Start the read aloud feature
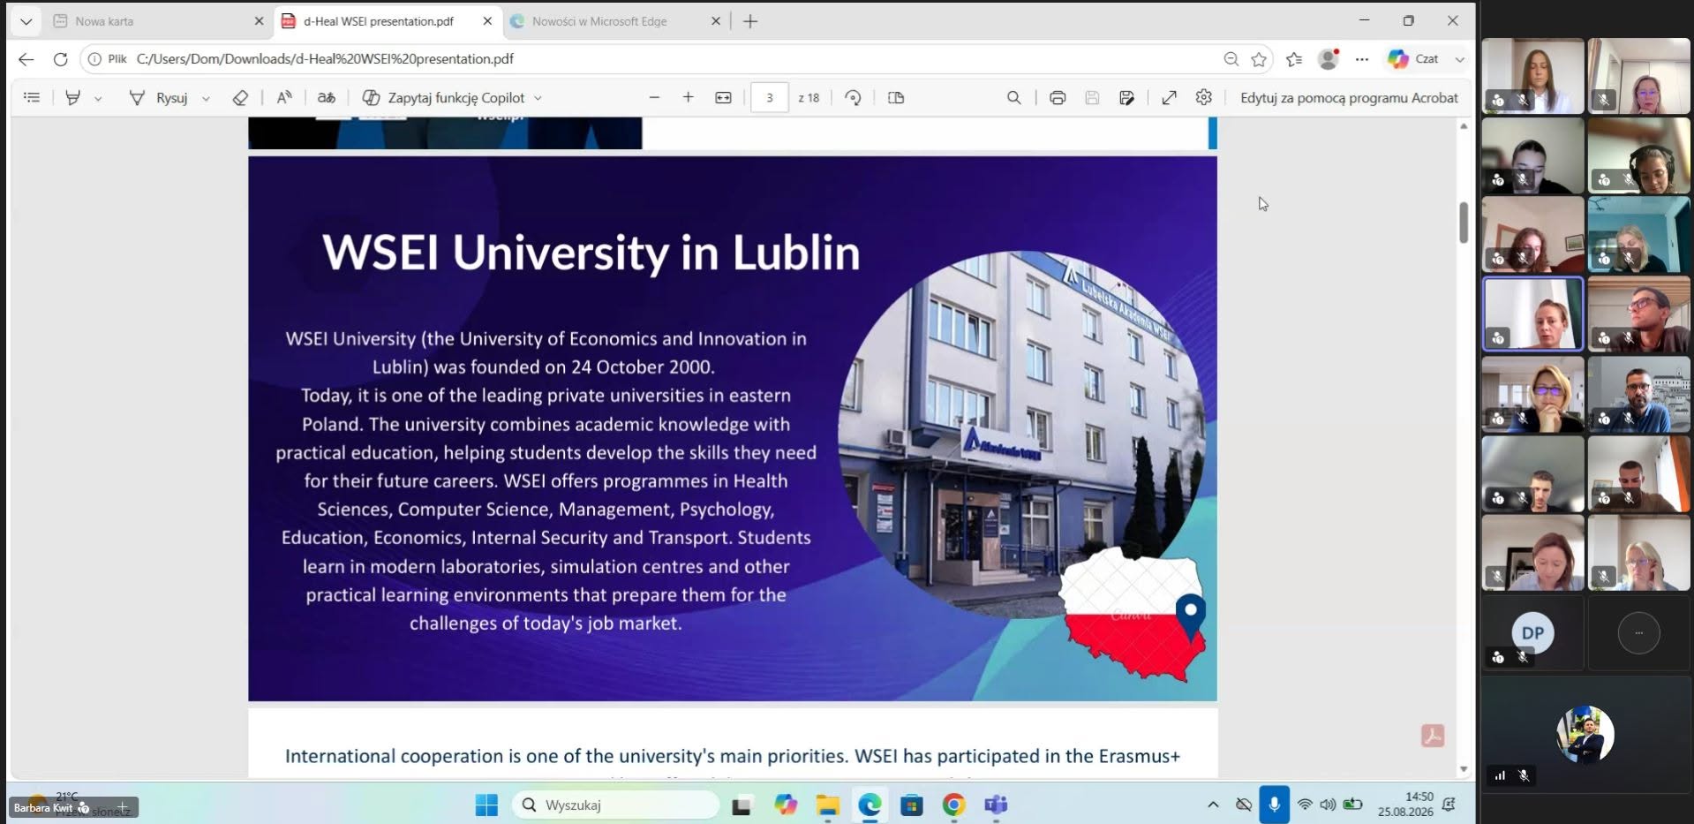The height and width of the screenshot is (824, 1694). 284,98
